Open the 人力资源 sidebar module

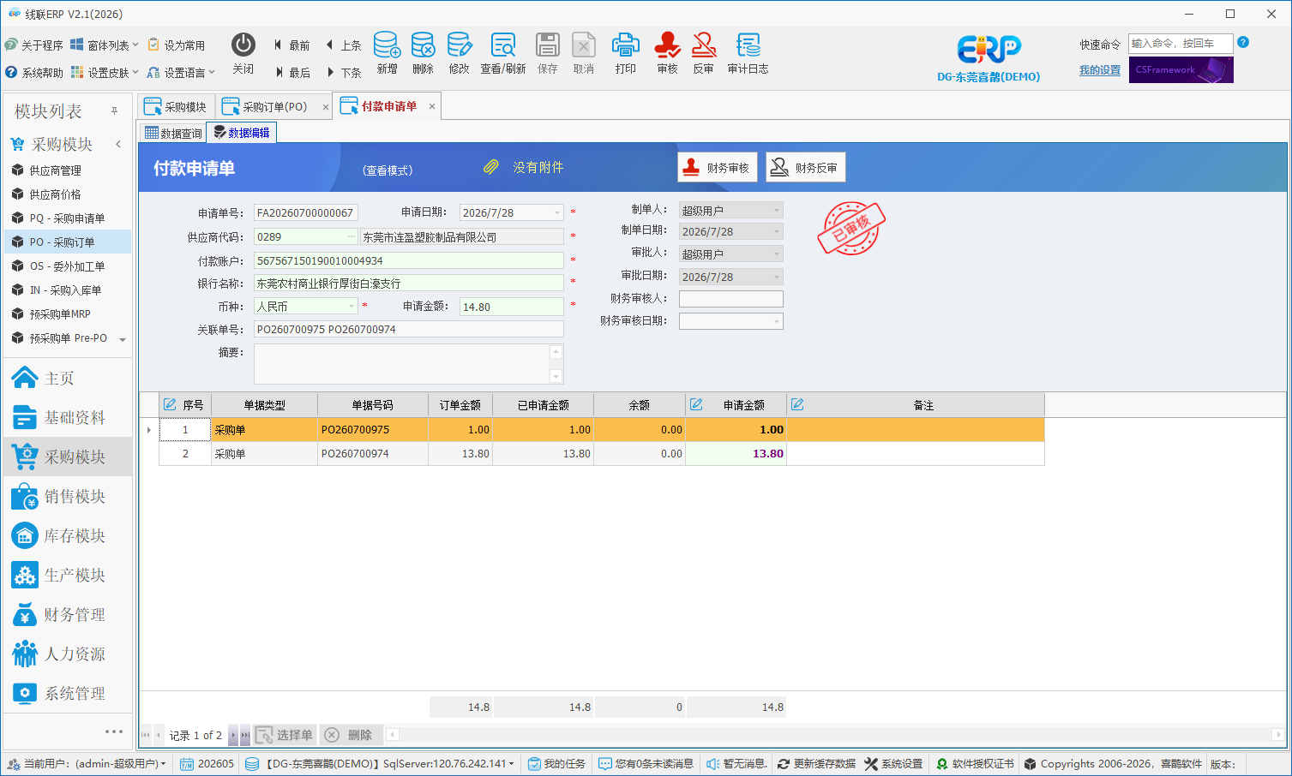tap(69, 654)
